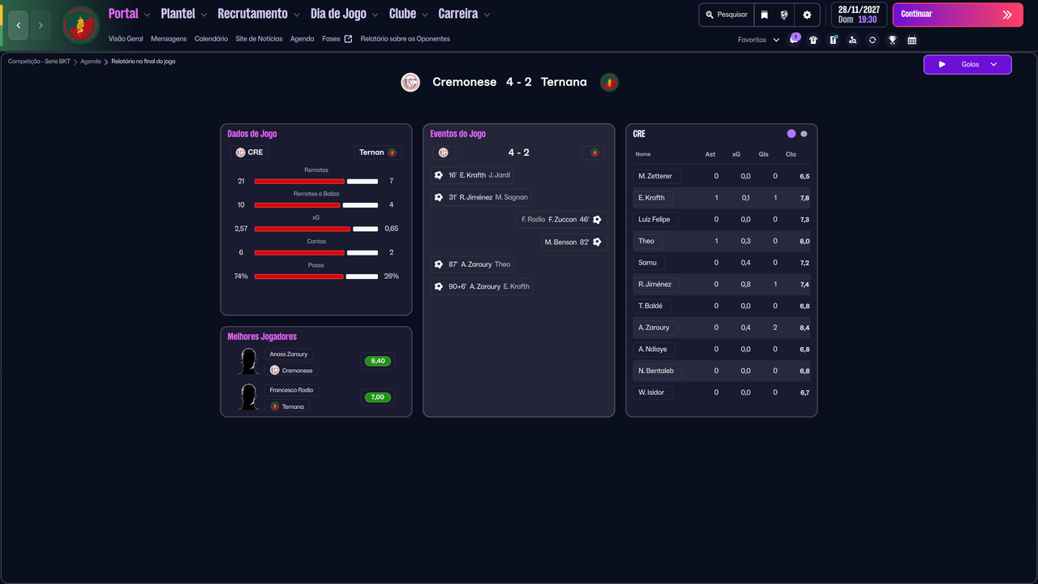Open settings via gear icon

807,15
